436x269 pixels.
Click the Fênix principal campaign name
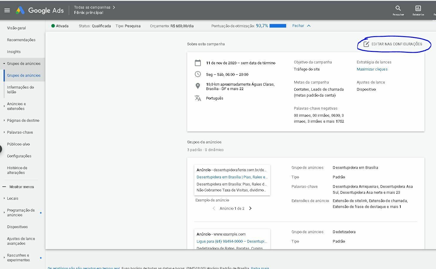pyautogui.click(x=89, y=12)
